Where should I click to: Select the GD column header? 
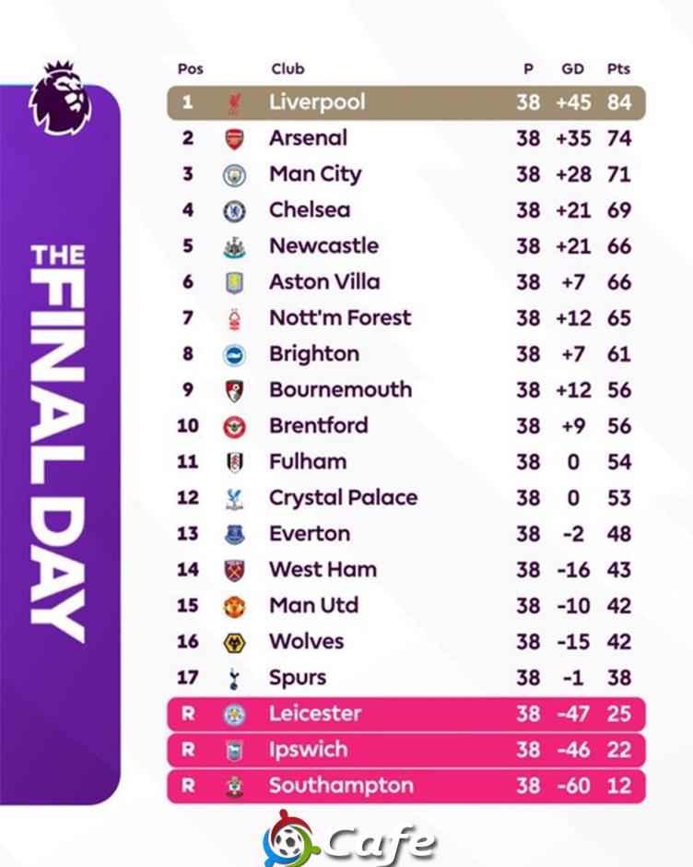click(x=572, y=69)
